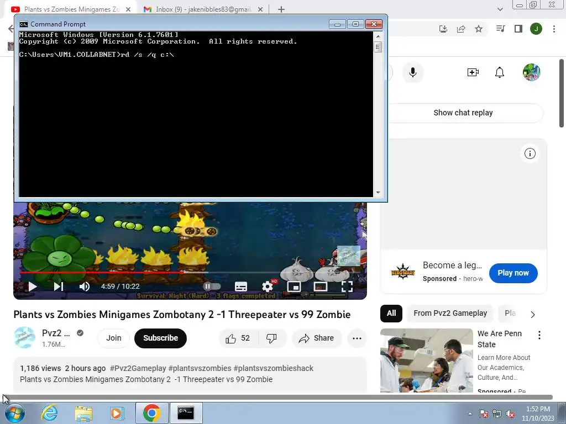Open the Windows Start menu
566x424 pixels.
tap(14, 413)
